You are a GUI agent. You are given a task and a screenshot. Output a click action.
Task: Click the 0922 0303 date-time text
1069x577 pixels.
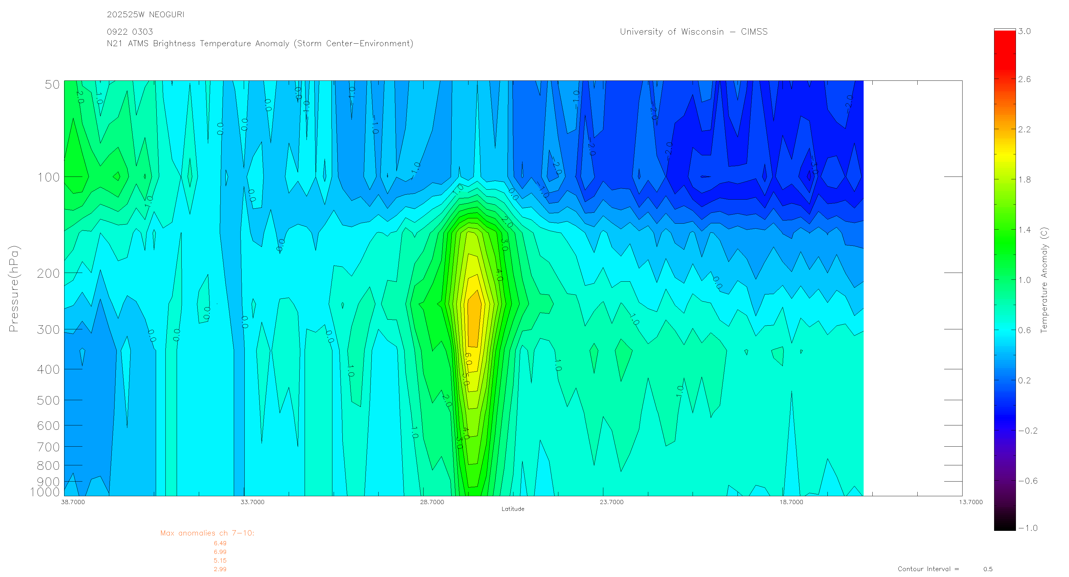[130, 32]
